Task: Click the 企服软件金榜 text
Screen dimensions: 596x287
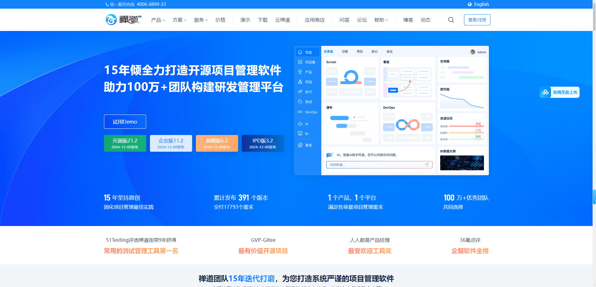Action: (x=470, y=251)
